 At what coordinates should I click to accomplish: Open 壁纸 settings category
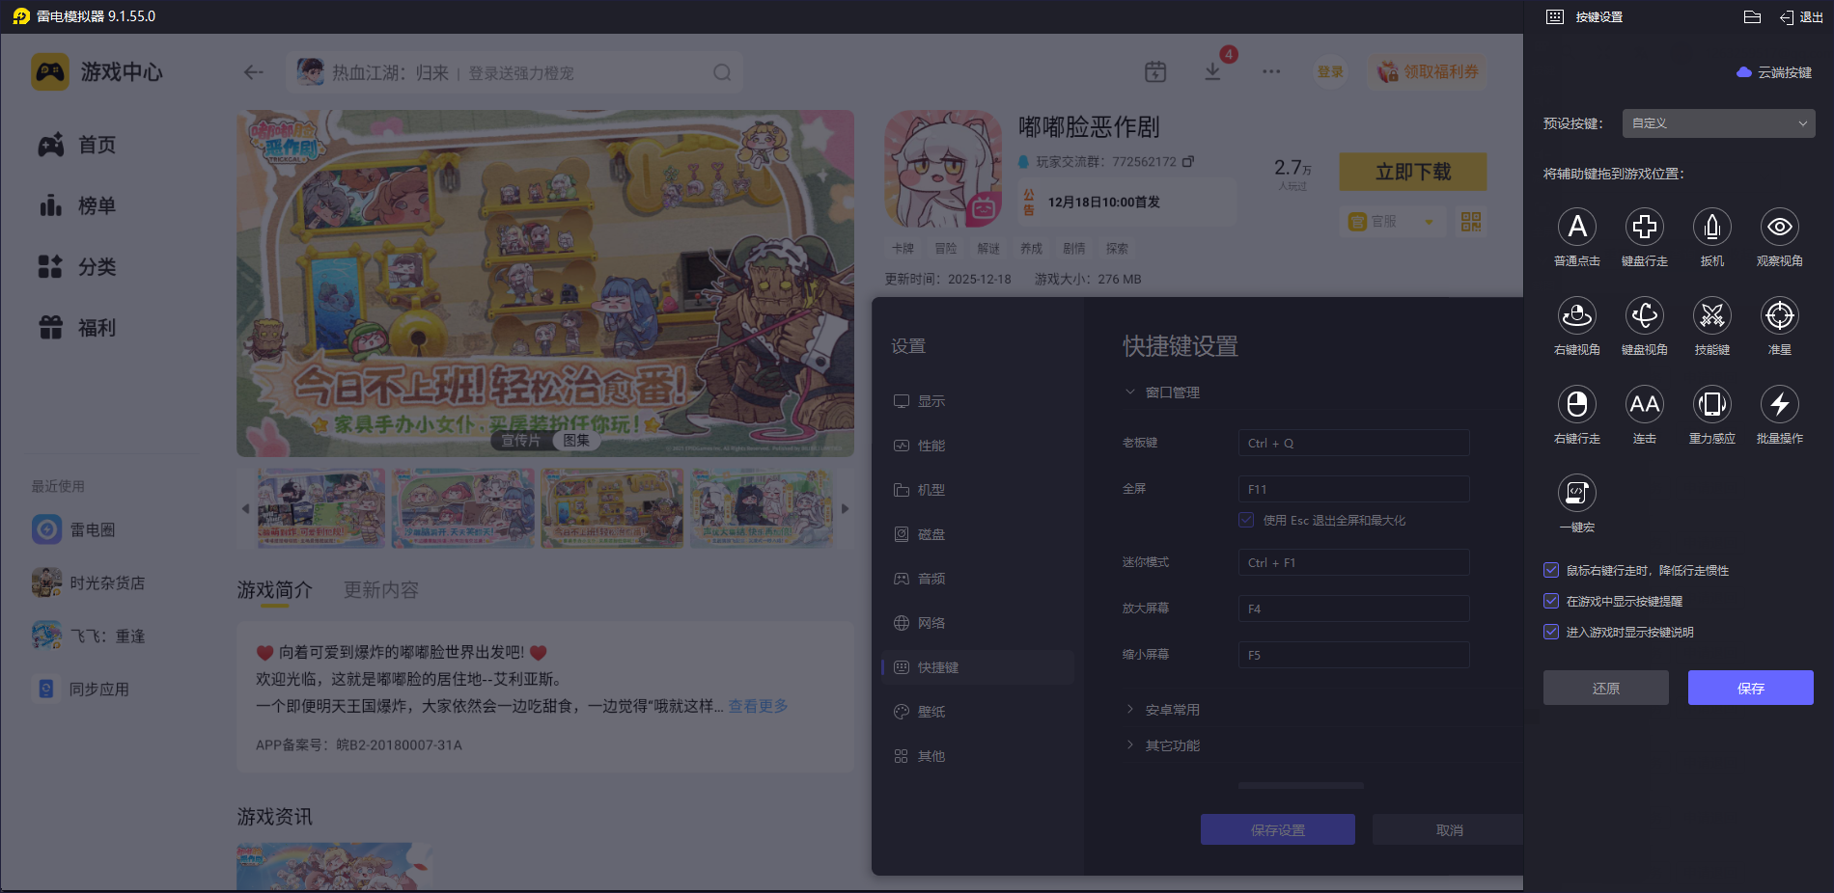click(x=978, y=712)
